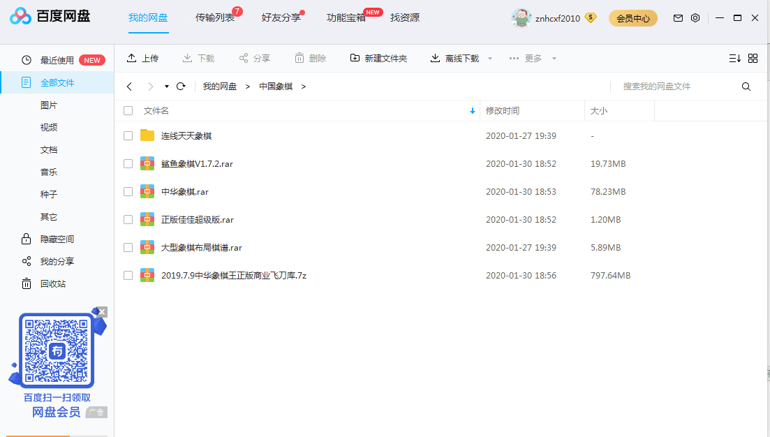770x437 pixels.
Task: Select the checkbox for 中华象棋.rar
Action: (x=128, y=191)
